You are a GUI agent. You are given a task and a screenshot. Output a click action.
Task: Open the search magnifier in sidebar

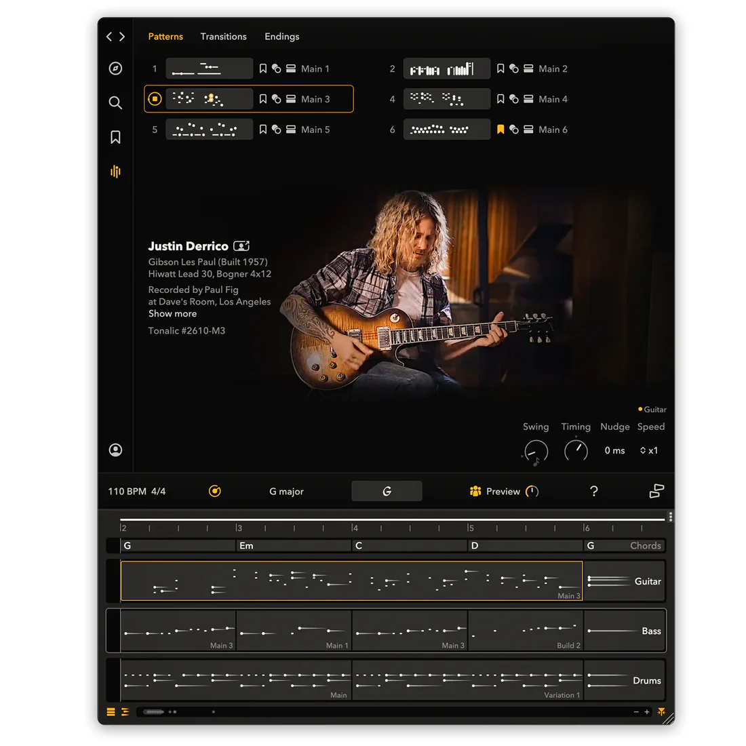point(115,103)
